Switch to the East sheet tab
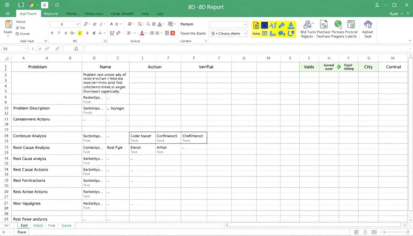Screen dimensions: 413x236 [24, 225]
